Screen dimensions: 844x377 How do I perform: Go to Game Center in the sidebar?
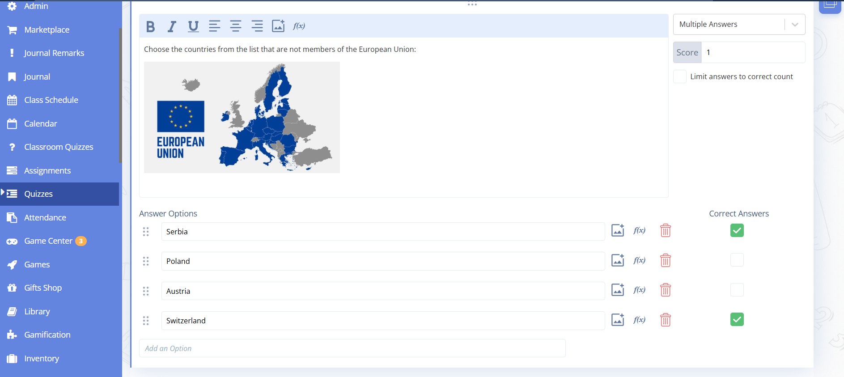(x=48, y=241)
